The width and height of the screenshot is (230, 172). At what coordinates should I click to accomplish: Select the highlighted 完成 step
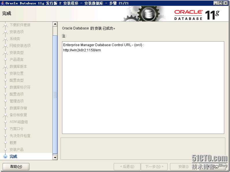tap(13, 157)
